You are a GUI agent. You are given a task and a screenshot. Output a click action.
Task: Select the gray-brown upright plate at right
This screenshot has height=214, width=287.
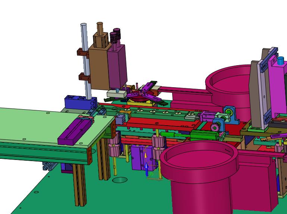pyautogui.click(x=255, y=95)
